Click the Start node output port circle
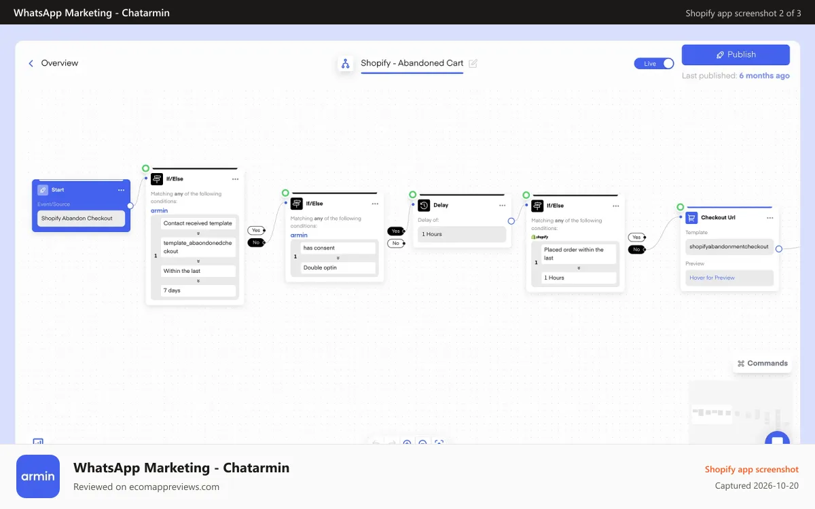 130,206
